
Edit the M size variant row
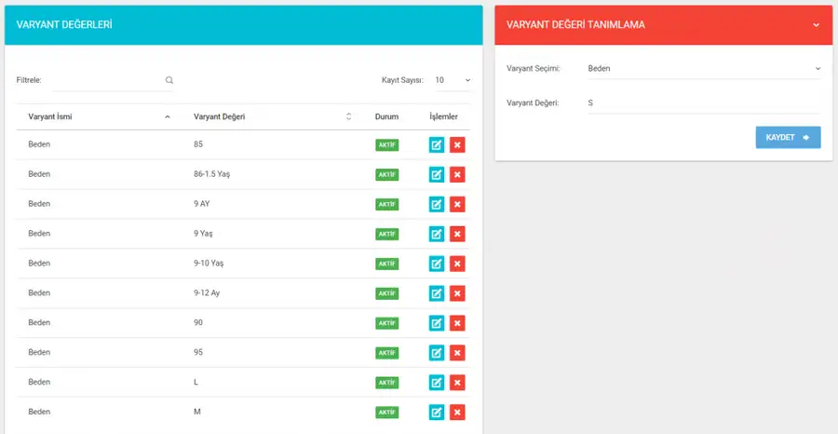pyautogui.click(x=437, y=412)
